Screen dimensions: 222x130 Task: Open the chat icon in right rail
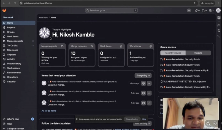[x=219, y=25]
